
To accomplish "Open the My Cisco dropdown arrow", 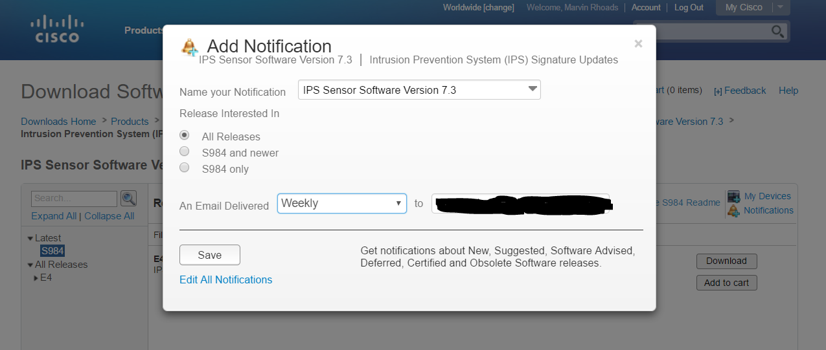I will click(781, 7).
